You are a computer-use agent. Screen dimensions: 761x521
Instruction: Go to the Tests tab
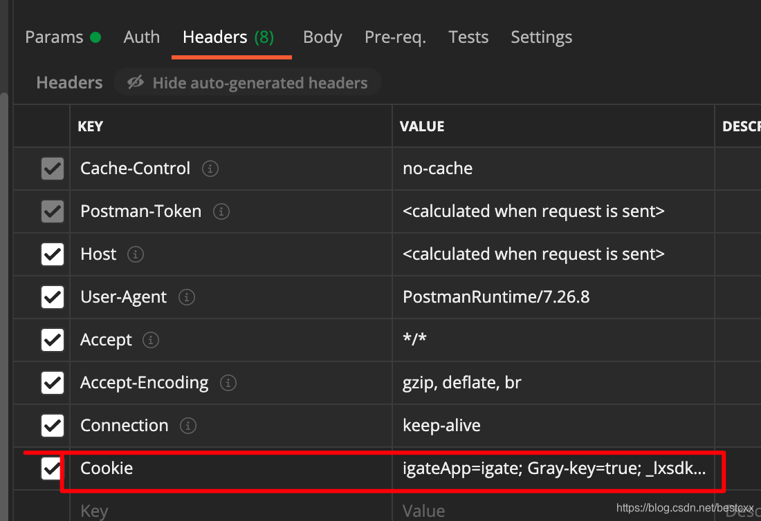pos(468,37)
